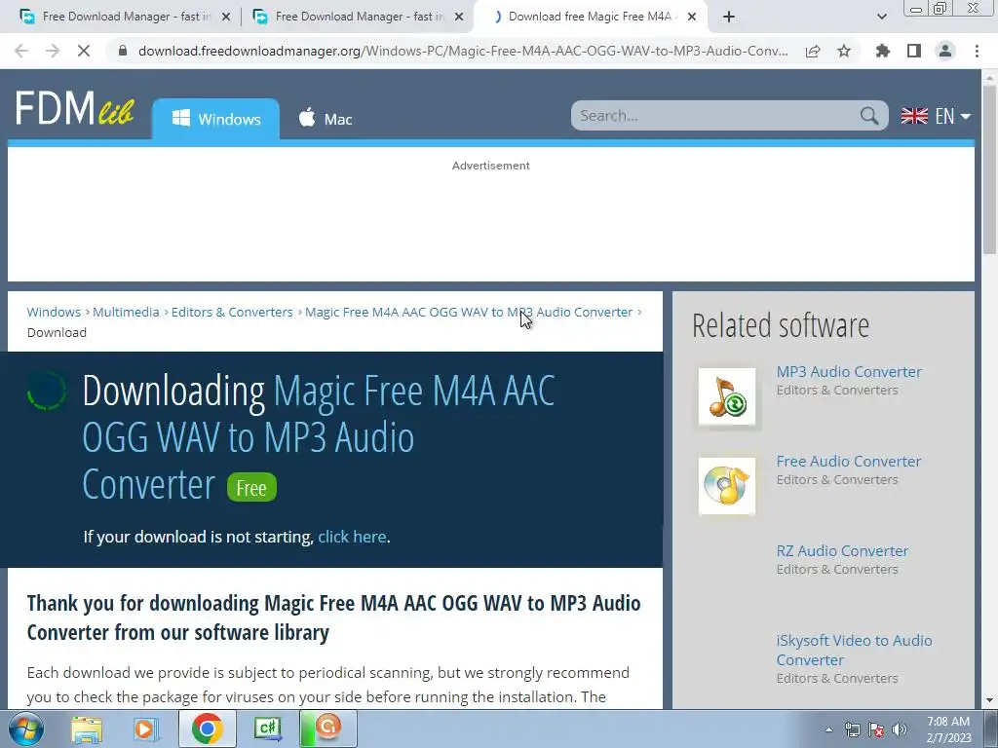Open the media player taskbar icon
The height and width of the screenshot is (748, 998).
[x=145, y=729]
